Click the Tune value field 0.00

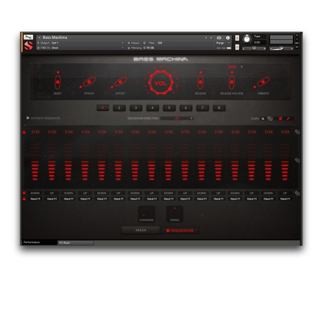[x=260, y=42]
